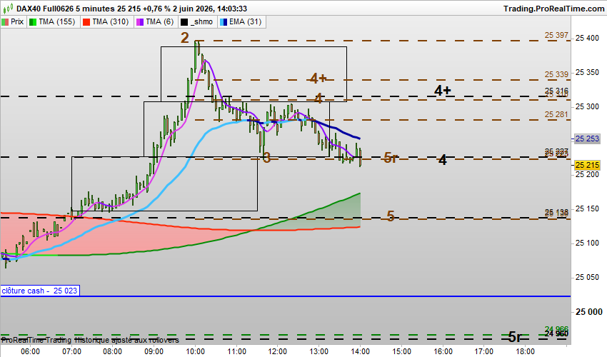Click the green 24 966 level label
Image resolution: width=607 pixels, height=357 pixels.
pos(556,328)
